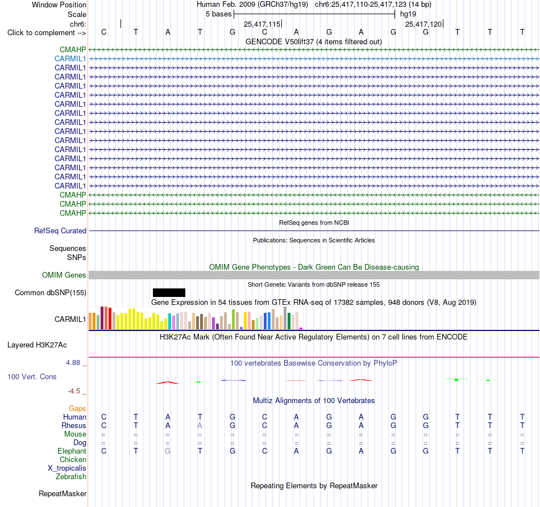Click the 25,417,120 ruler position

[x=423, y=24]
